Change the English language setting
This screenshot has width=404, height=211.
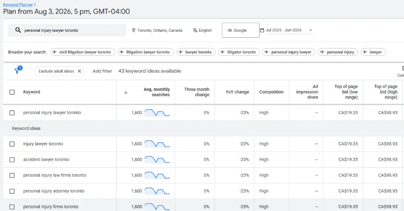(202, 30)
